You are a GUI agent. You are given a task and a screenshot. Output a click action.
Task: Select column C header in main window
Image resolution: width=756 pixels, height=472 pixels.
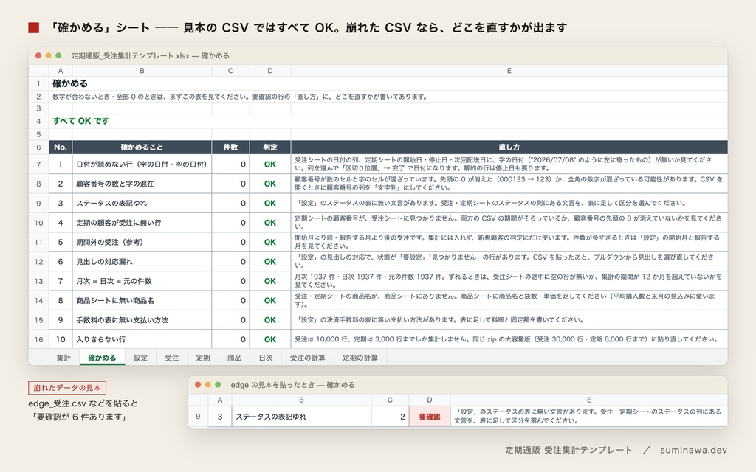tap(230, 71)
